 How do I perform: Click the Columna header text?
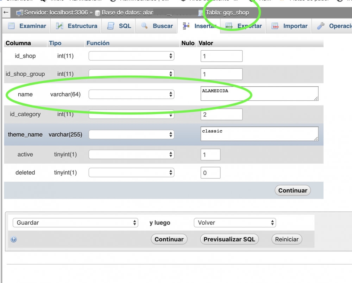point(18,43)
